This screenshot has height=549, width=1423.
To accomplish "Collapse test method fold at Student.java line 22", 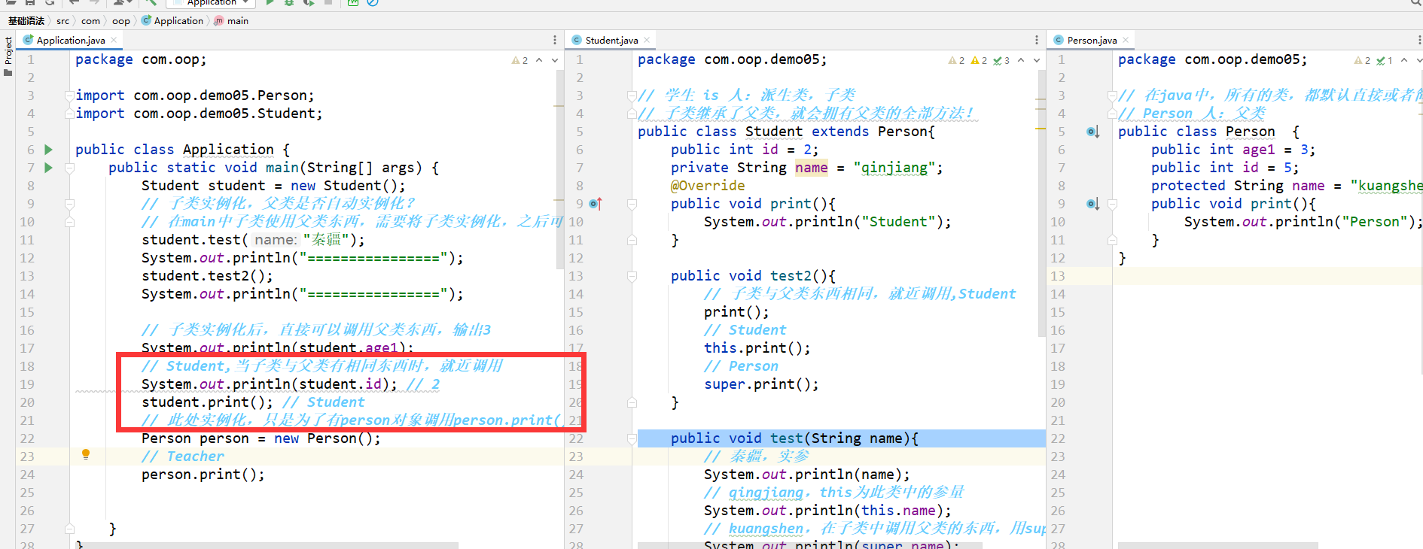I will [632, 438].
